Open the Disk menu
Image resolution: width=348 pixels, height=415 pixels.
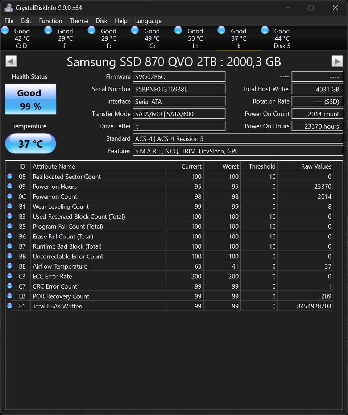[101, 21]
